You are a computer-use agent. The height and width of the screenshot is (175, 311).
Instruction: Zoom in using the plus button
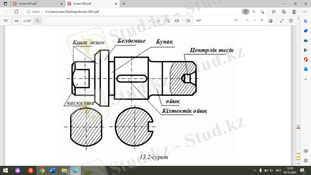pyautogui.click(x=159, y=20)
